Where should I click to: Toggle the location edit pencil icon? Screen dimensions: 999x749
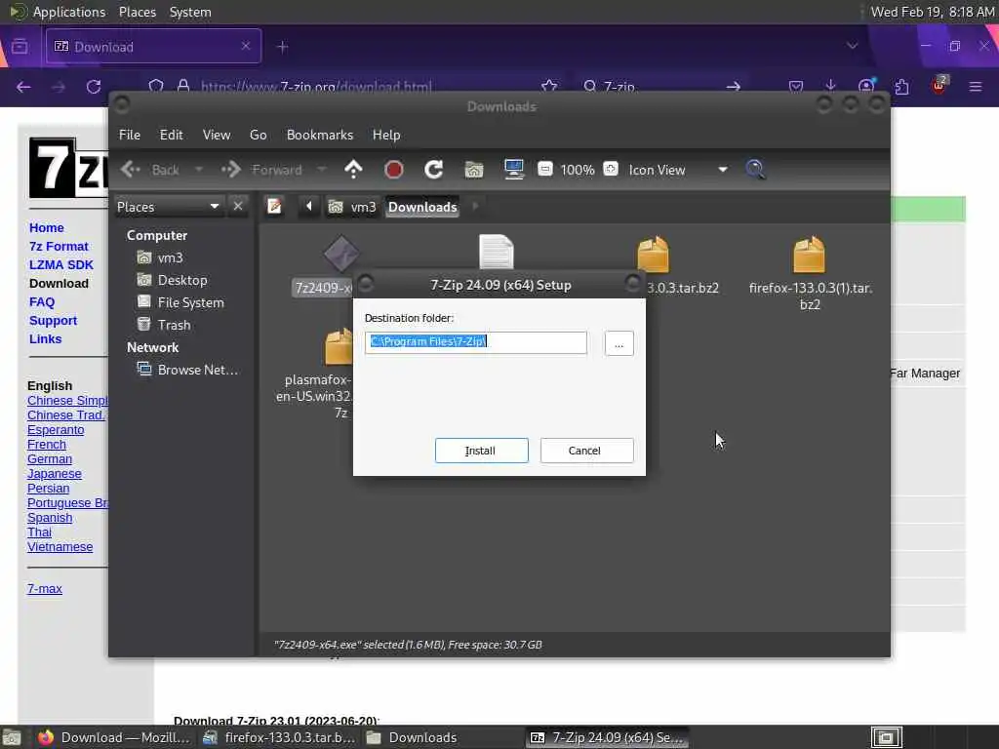click(x=274, y=207)
